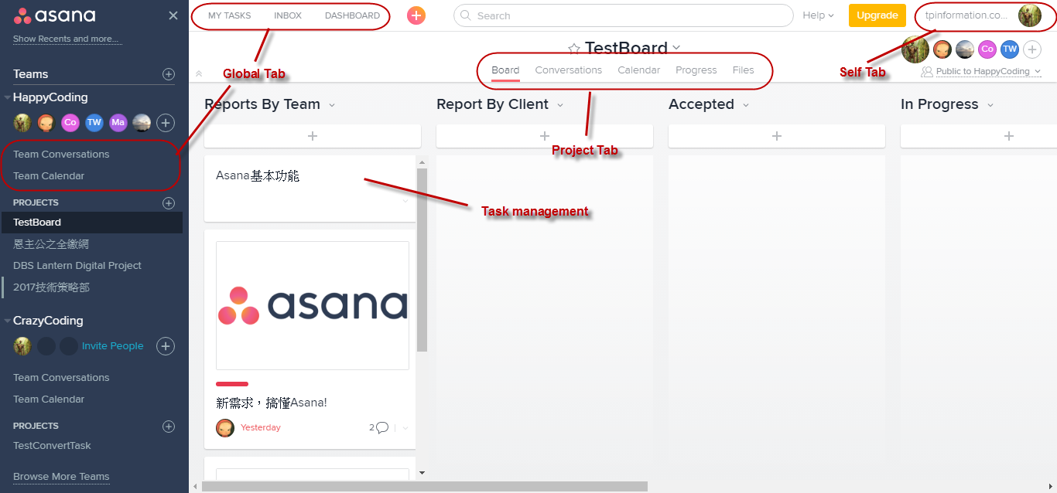Add member to HappyCoding team plus icon
1057x493 pixels.
pos(166,122)
